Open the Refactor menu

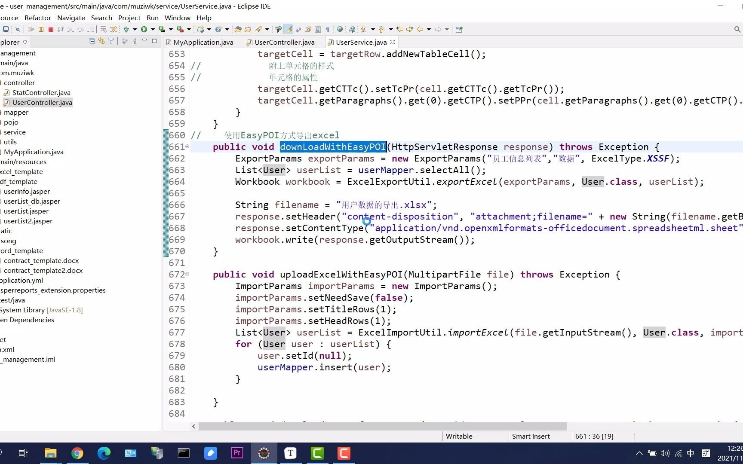[x=38, y=18]
